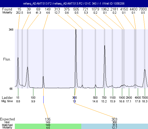Click molarity 4.6 in green band

(48, 128)
